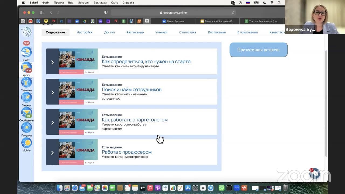Open the App Store from the Dock
This screenshot has height=194, width=345.
pyautogui.click(x=188, y=188)
